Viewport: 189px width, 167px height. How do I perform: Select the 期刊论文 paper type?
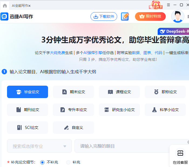[28, 110]
